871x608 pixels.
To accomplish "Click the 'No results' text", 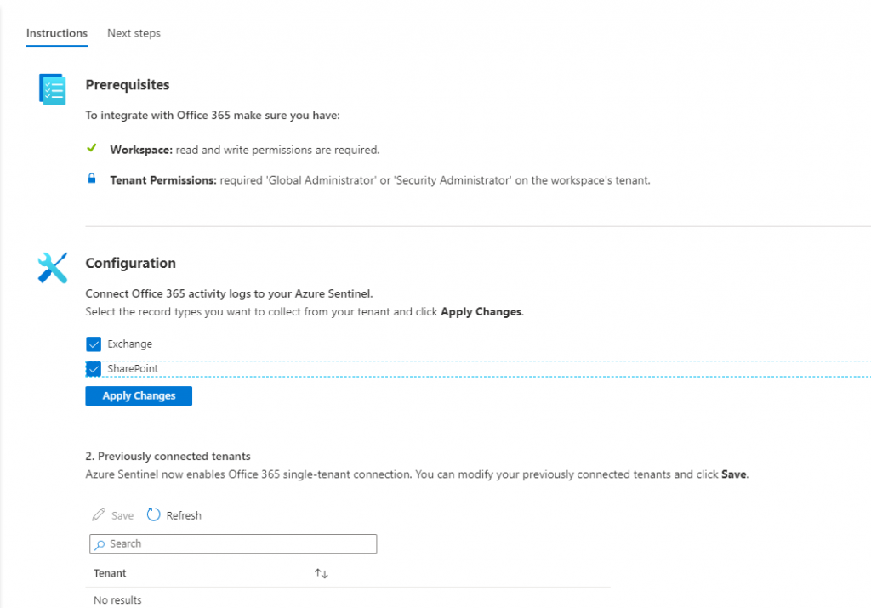I will coord(117,600).
